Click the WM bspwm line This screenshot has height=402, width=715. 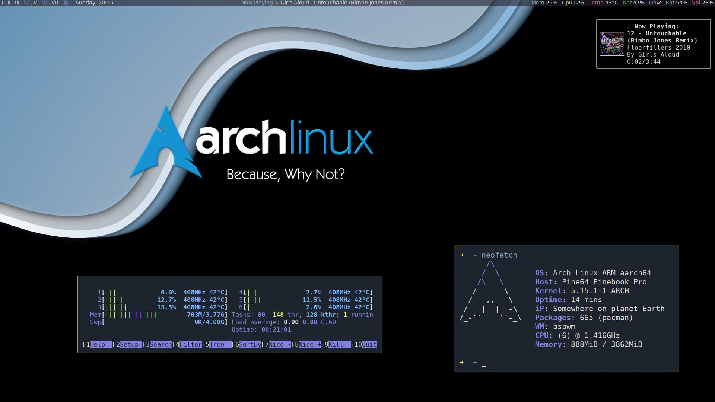point(555,326)
